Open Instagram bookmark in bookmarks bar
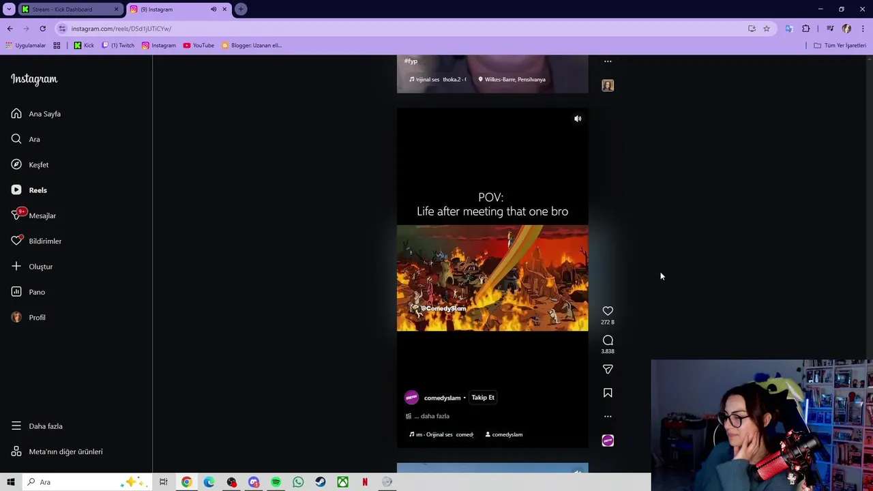The image size is (873, 491). click(x=158, y=46)
